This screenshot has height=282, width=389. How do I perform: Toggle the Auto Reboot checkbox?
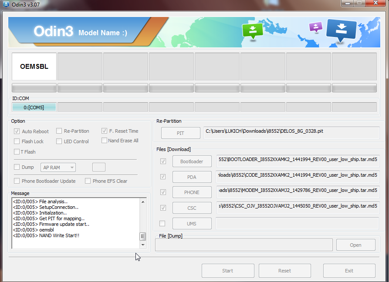pos(17,131)
